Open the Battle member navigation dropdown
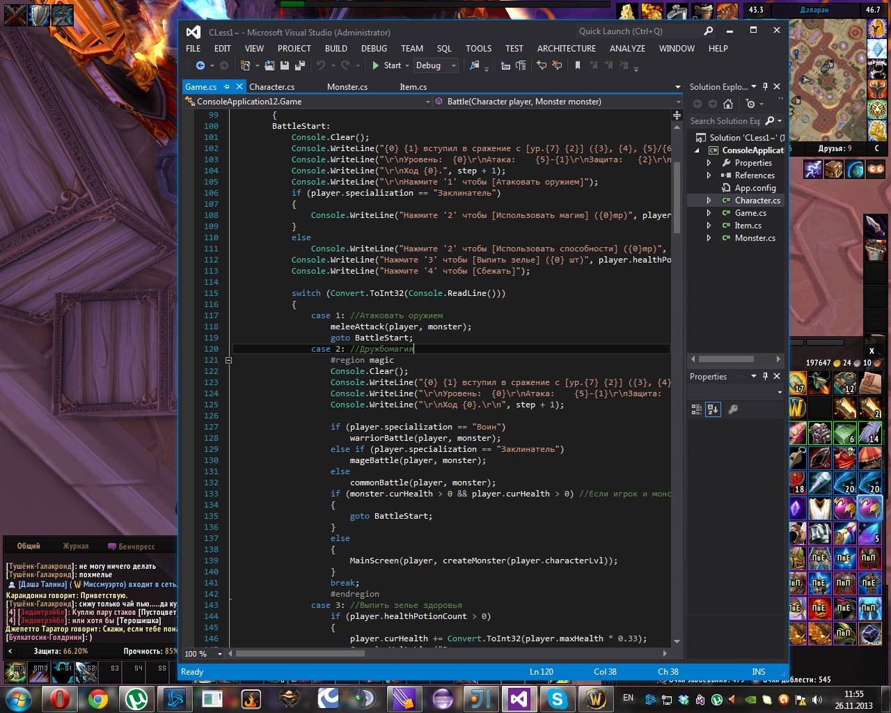Viewport: 891px width, 713px height. tap(558, 102)
